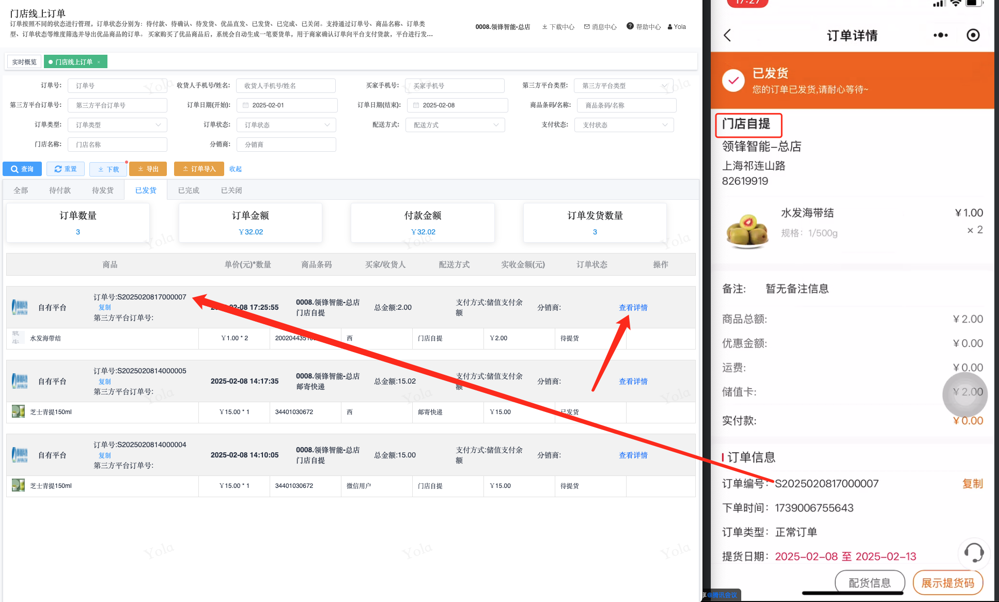The width and height of the screenshot is (999, 602).
Task: Close the 门店线上订单 tab
Action: click(99, 62)
